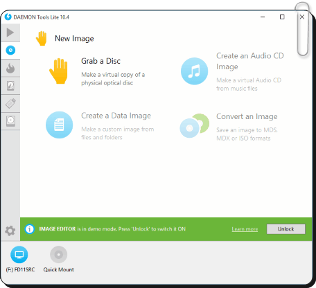Click the Quick Mount label

click(x=59, y=269)
